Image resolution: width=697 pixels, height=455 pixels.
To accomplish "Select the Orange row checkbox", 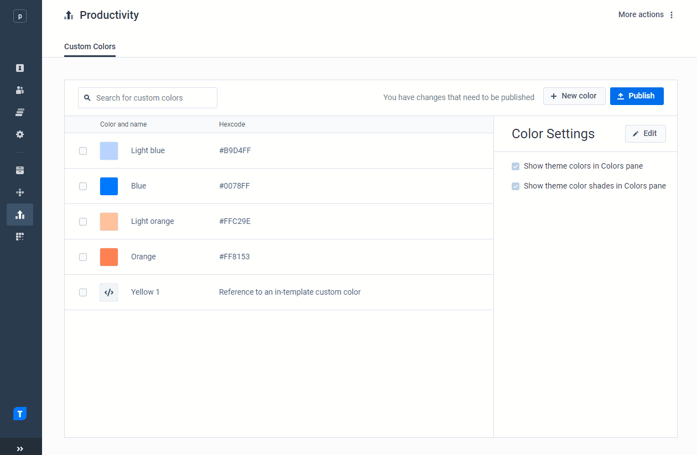I will pyautogui.click(x=83, y=257).
